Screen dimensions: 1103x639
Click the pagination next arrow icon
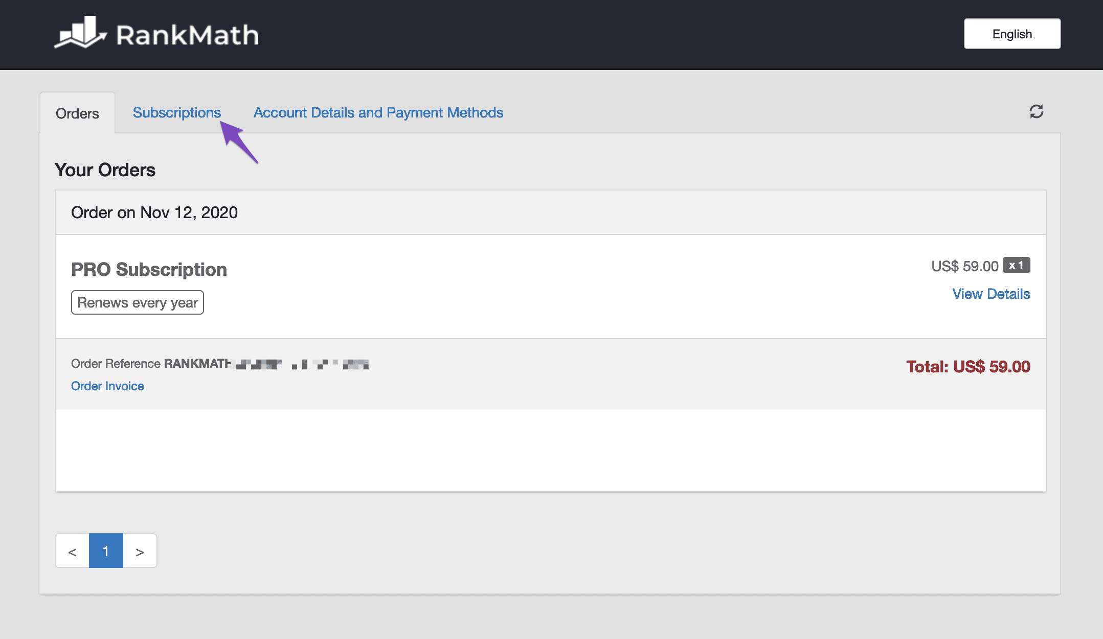[139, 551]
